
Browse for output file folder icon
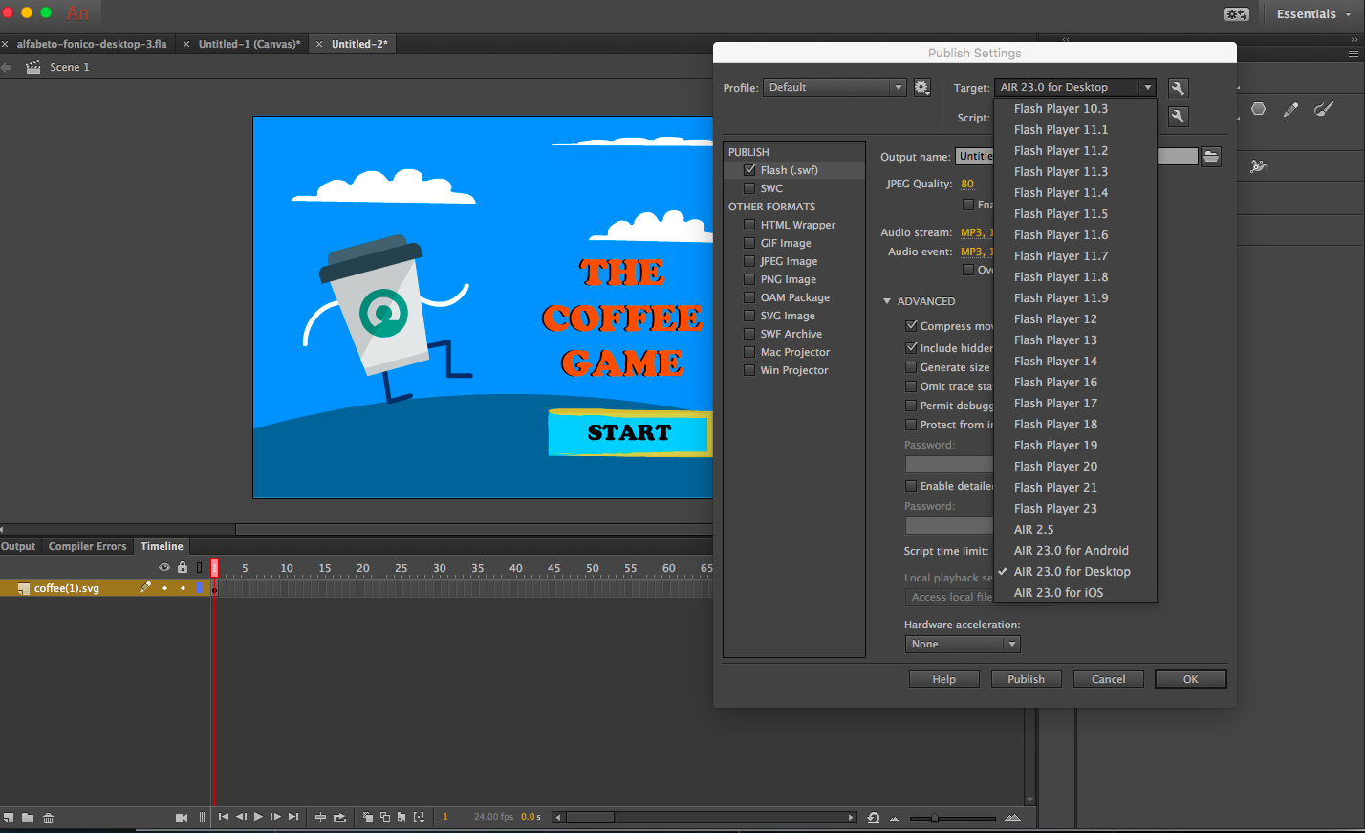coord(1211,156)
